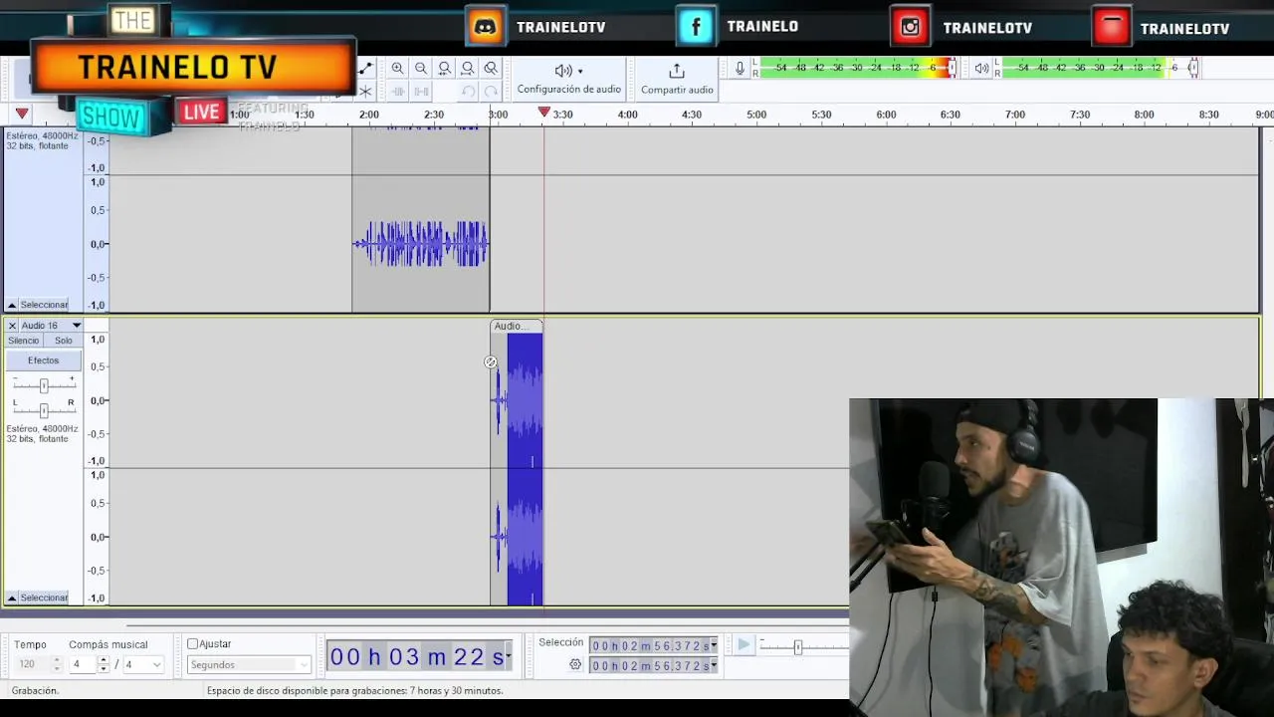The image size is (1274, 717).
Task: Click the red pinned playhead triangle icon
Action: pyautogui.click(x=22, y=114)
